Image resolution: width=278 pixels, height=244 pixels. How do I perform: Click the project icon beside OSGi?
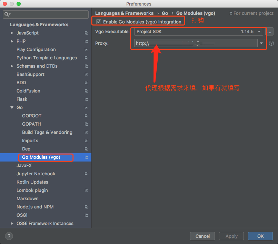tap(86, 215)
